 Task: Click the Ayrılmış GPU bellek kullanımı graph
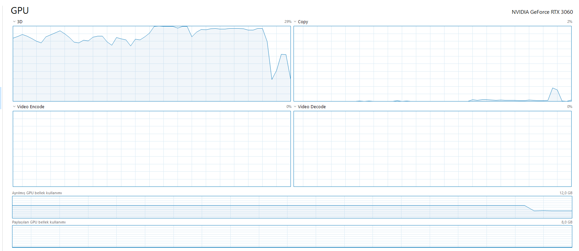tap(292, 207)
